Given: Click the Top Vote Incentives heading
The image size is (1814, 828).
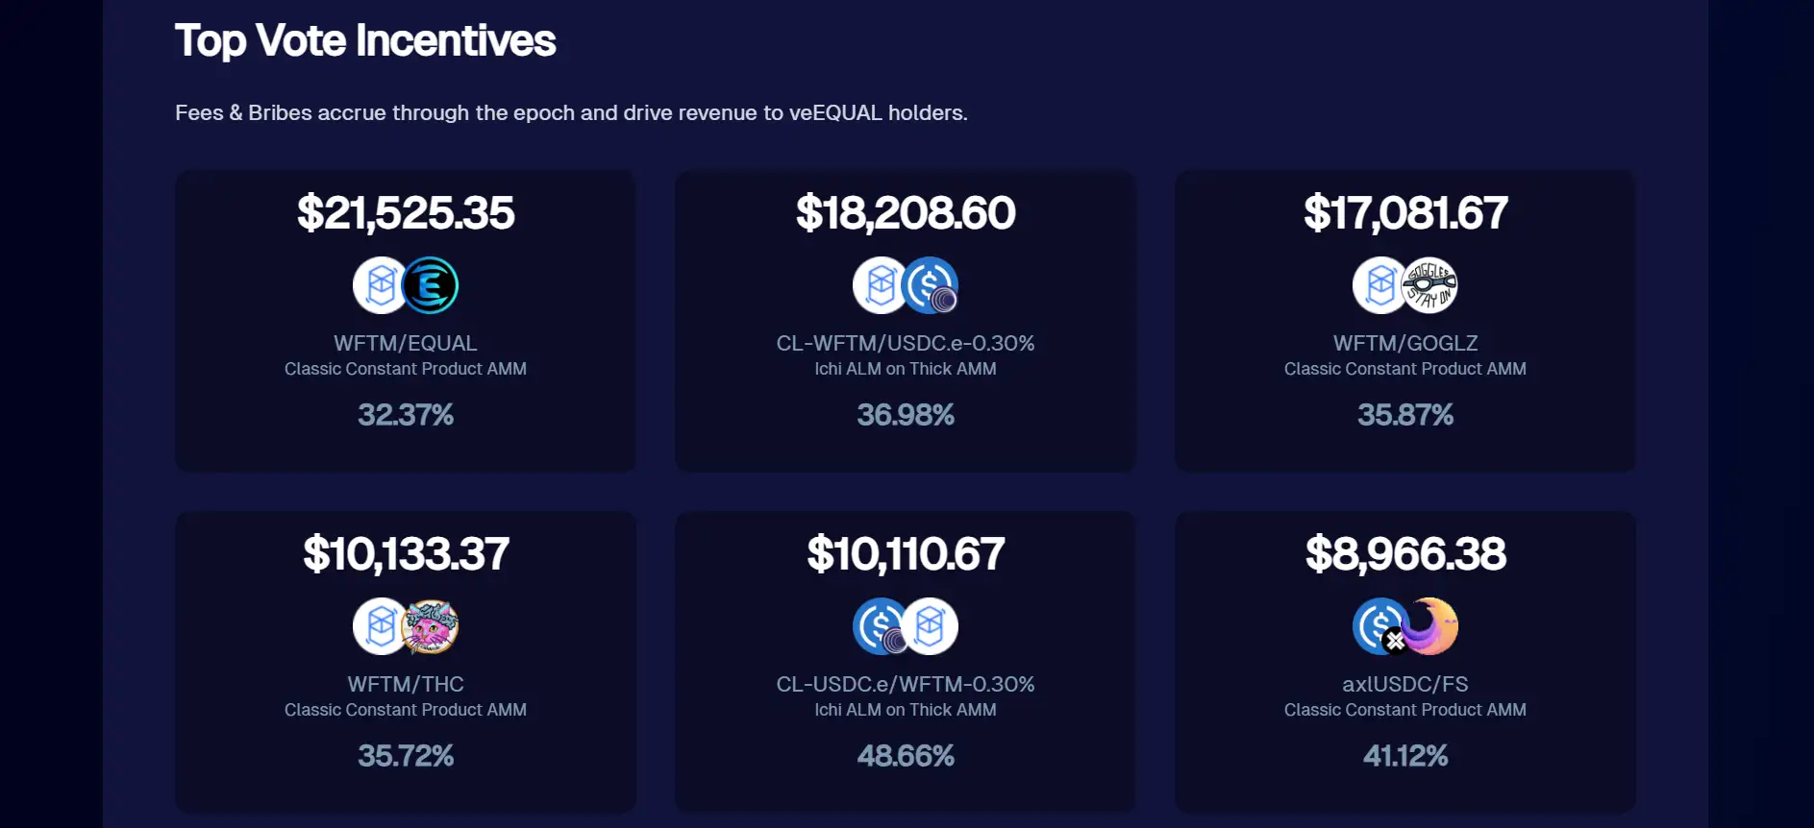Looking at the screenshot, I should tap(365, 41).
